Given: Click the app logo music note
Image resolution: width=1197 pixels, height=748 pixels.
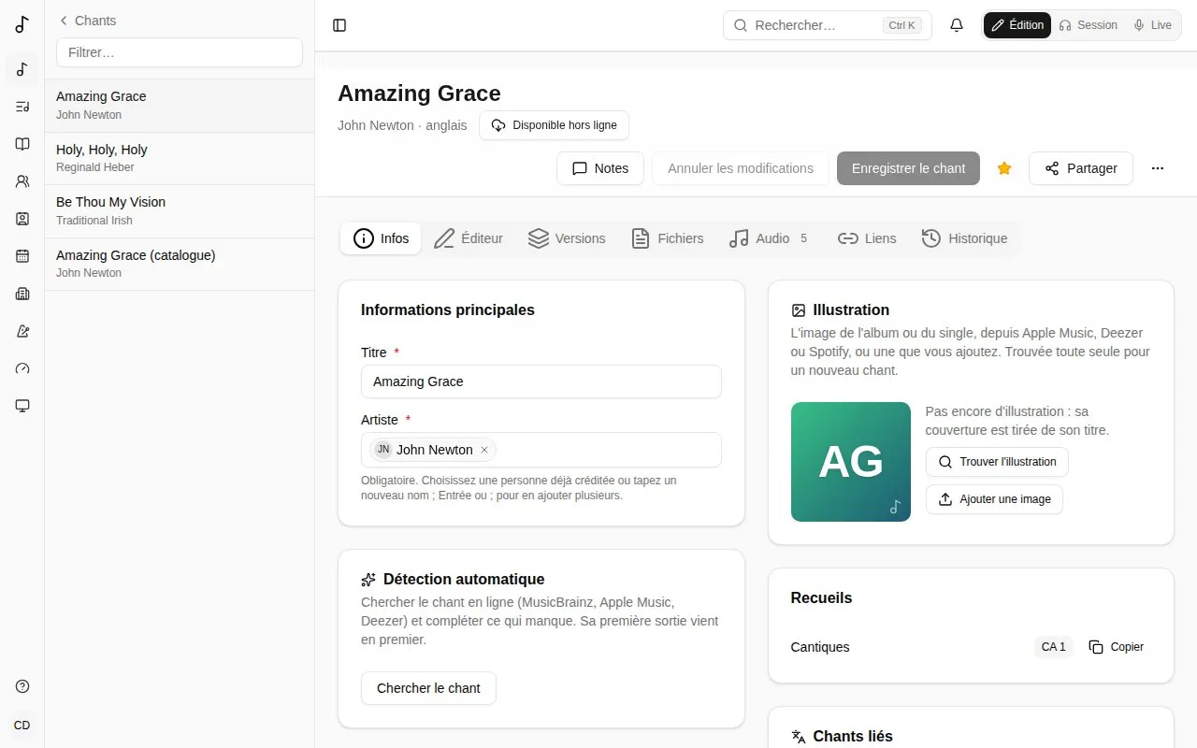Looking at the screenshot, I should pyautogui.click(x=22, y=25).
